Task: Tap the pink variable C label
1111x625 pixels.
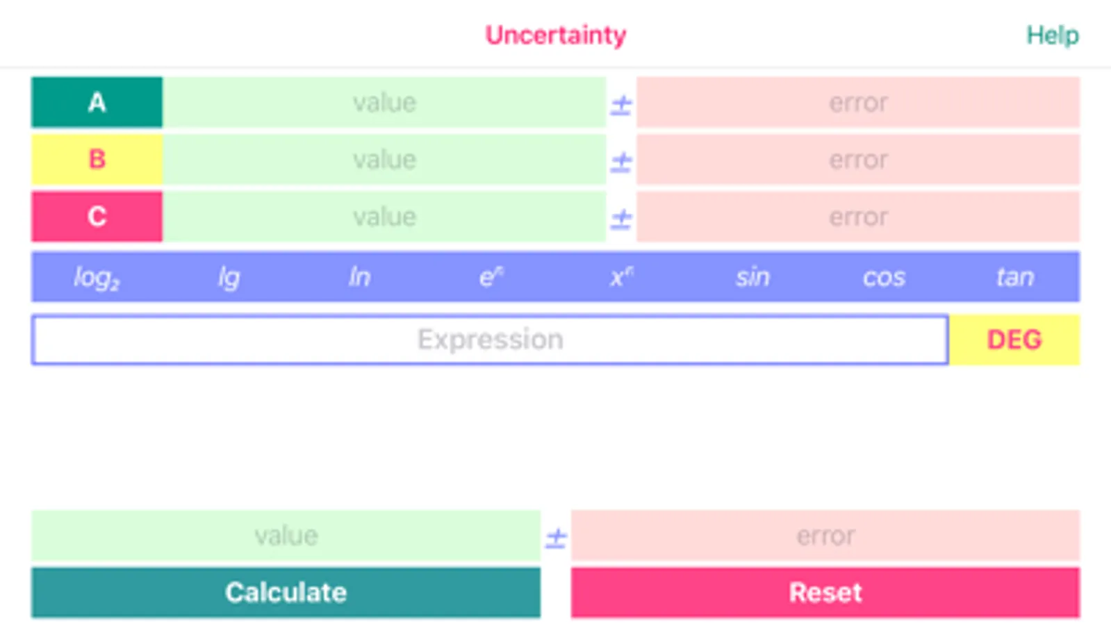Action: coord(97,217)
